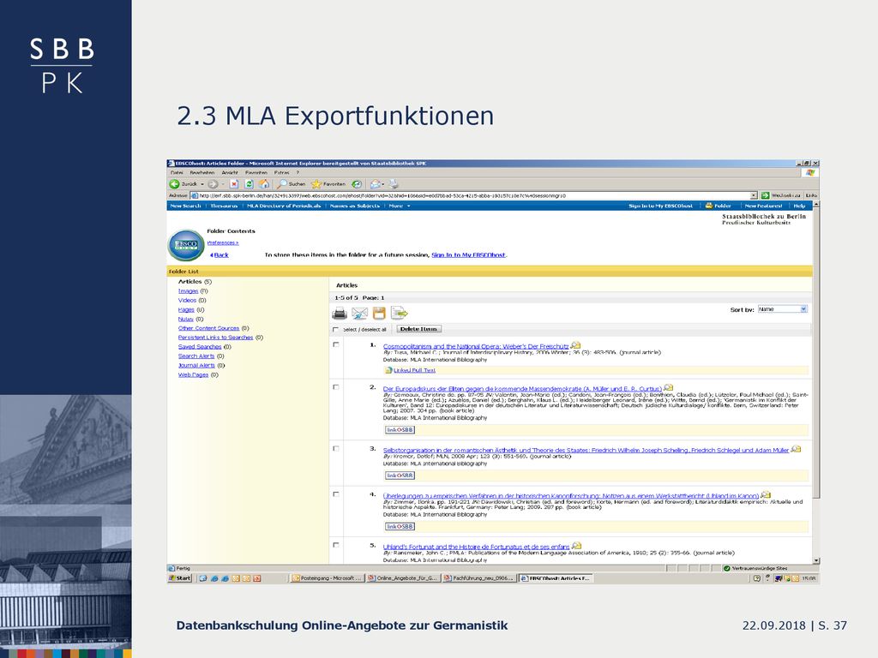
Task: Open Names as Subjects
Action: click(355, 206)
